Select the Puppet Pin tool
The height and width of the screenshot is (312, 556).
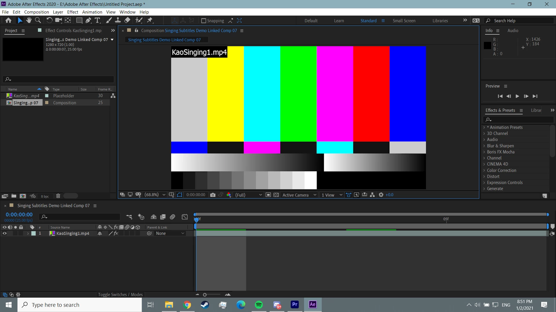point(150,21)
